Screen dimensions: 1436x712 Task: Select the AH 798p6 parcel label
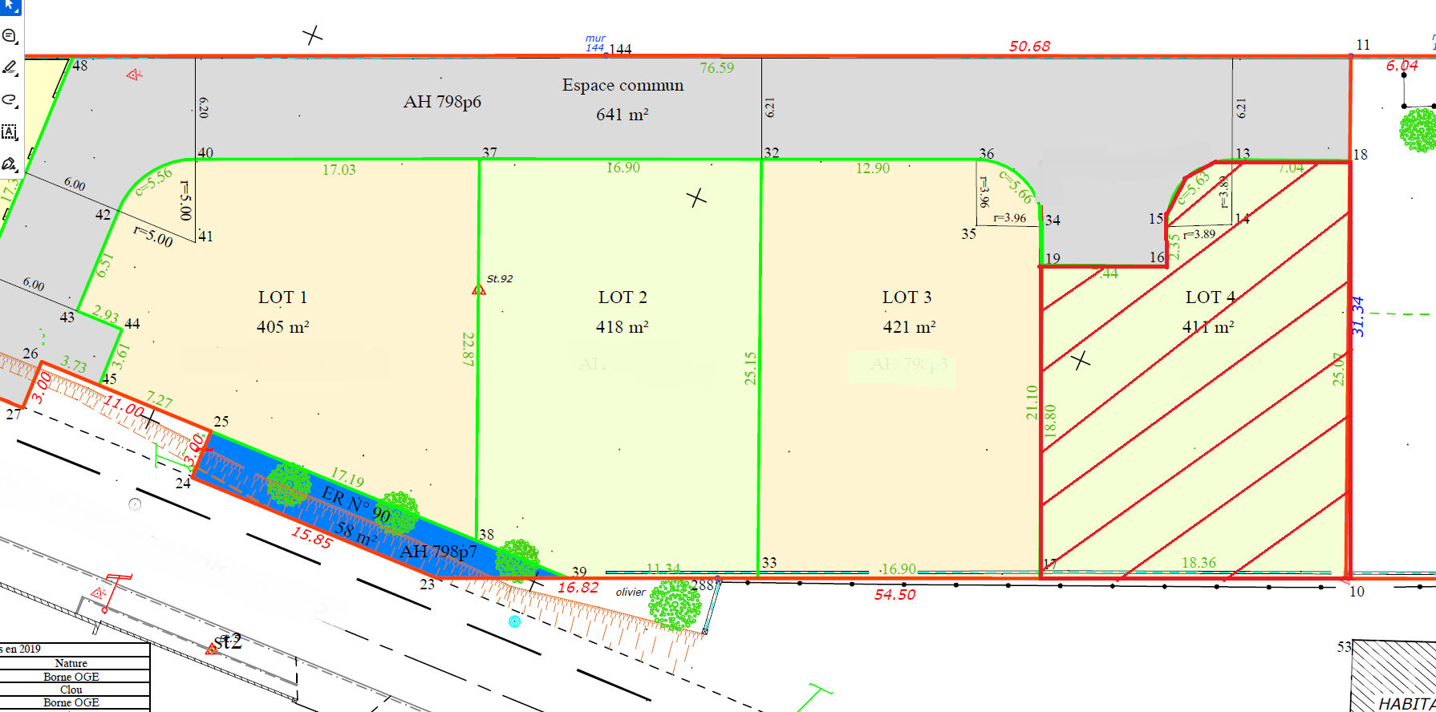point(442,102)
